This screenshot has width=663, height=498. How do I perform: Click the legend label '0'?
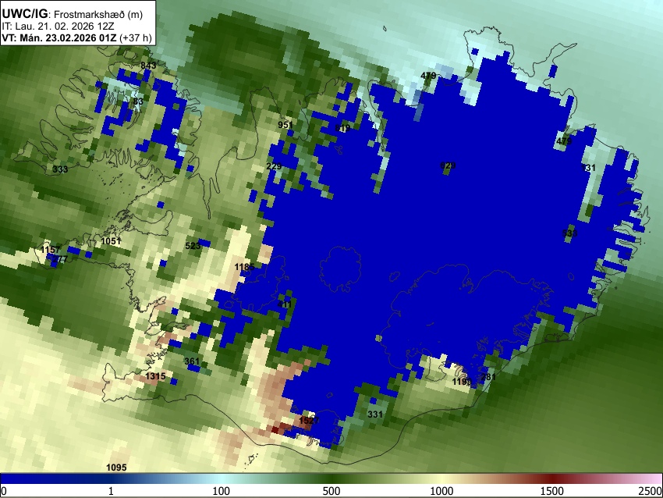point(4,491)
